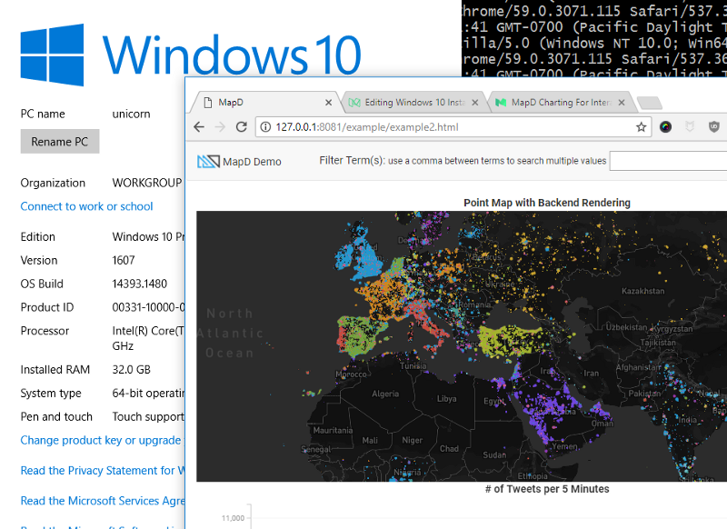Viewport: 727px width, 529px height.
Task: Click the Rename PC button
Action: pos(60,142)
